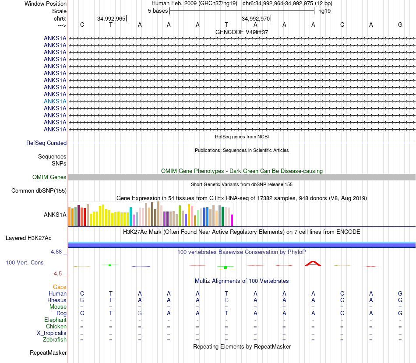Click the magenta last bar in GTEx chart

[232, 220]
